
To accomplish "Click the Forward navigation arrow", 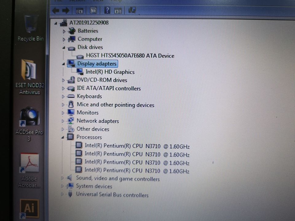I will [x=65, y=11].
